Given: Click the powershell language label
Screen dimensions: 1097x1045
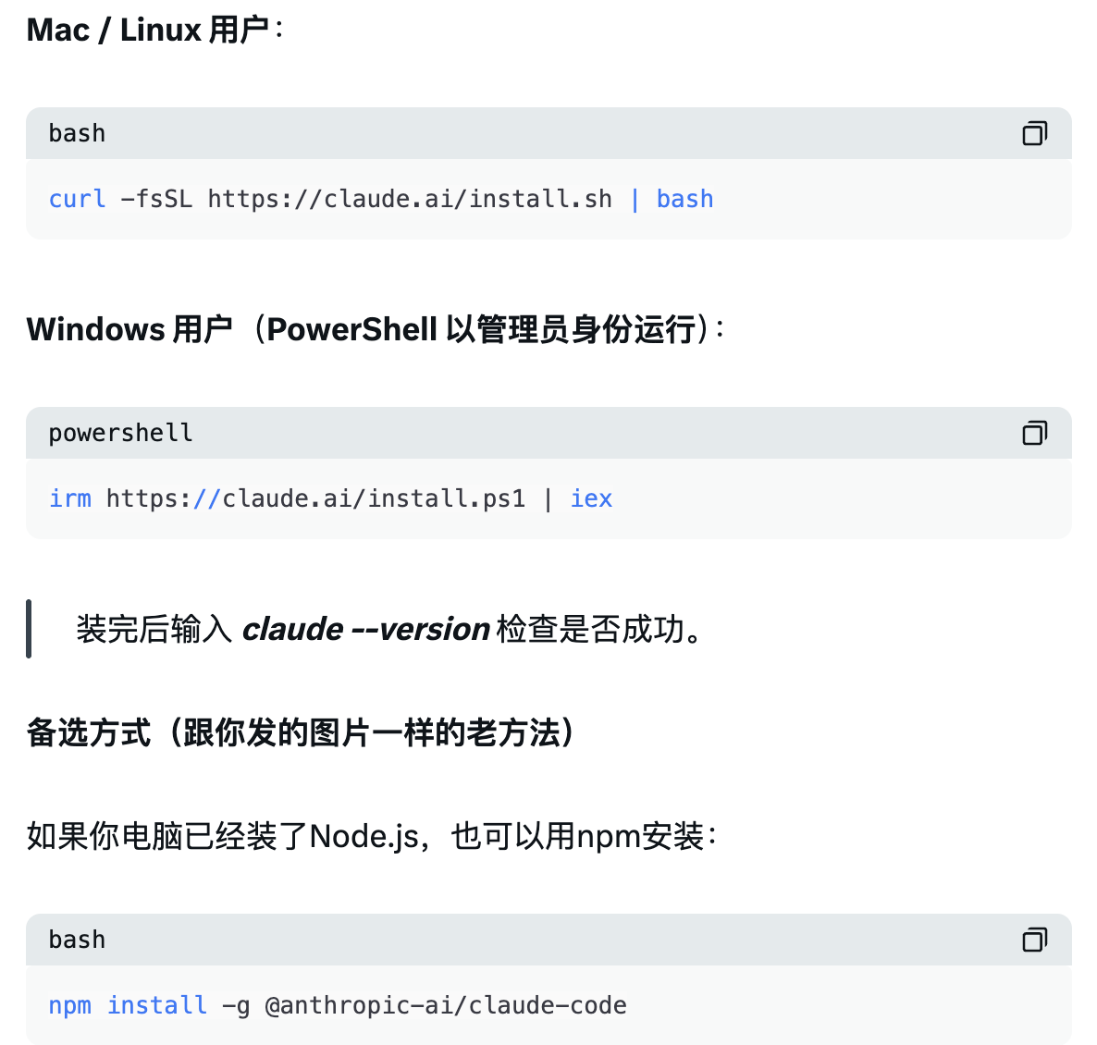Looking at the screenshot, I should [120, 433].
